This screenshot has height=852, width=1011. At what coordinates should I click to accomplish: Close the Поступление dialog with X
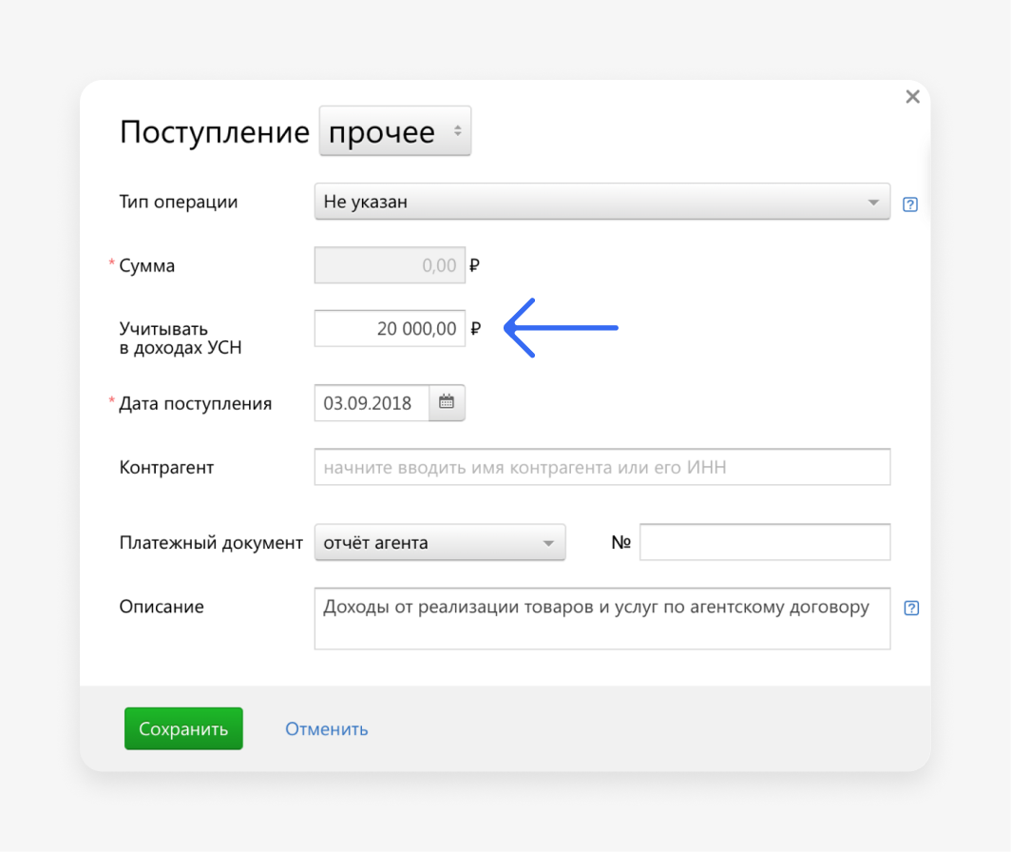[912, 97]
